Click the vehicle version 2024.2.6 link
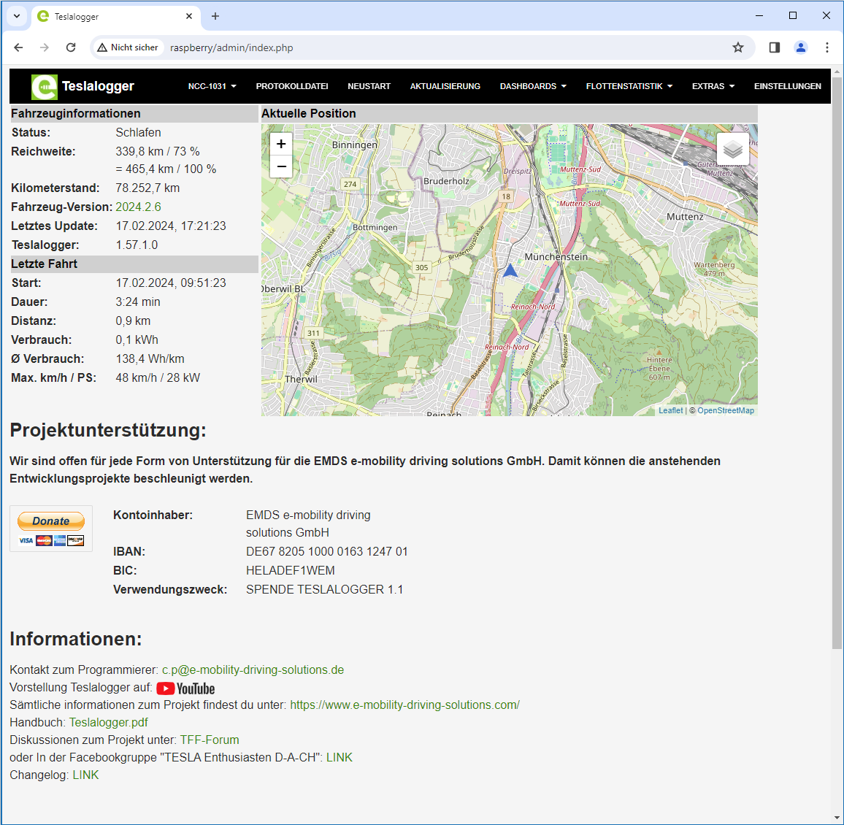 coord(138,207)
